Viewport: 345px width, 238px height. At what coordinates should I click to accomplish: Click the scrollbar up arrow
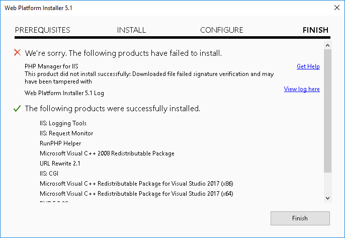[327, 45]
